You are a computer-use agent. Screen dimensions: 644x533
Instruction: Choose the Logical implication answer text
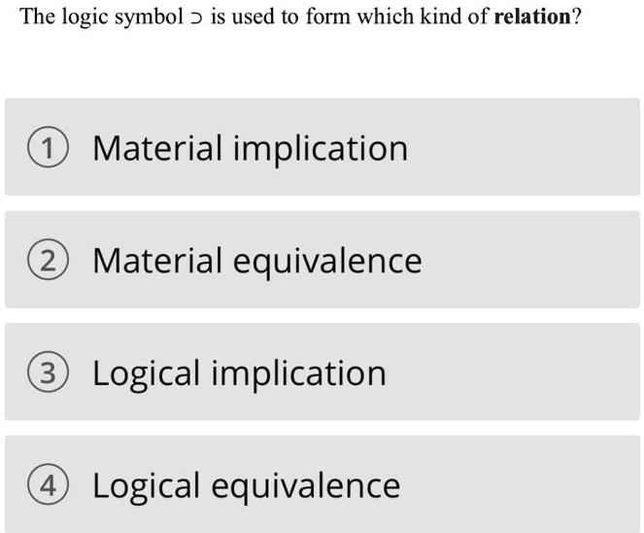(x=240, y=373)
